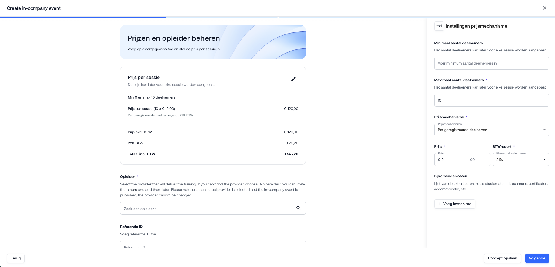Close the Create in-company event dialog
Viewport: 555px width, 267px height.
545,8
